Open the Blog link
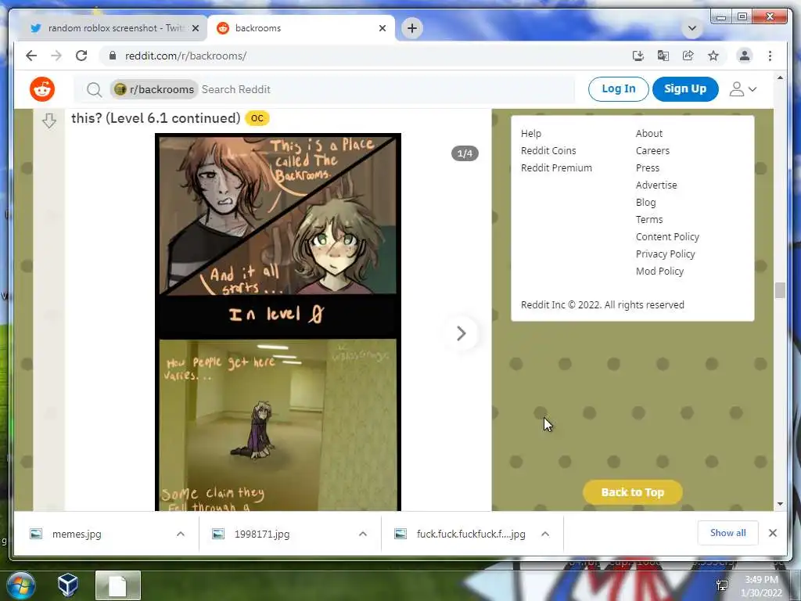This screenshot has height=601, width=801. click(645, 203)
